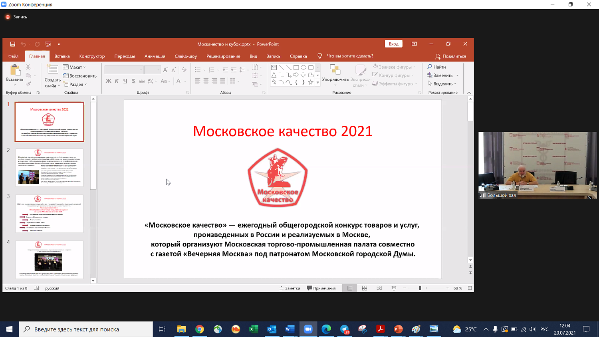This screenshot has width=599, height=337.
Task: Open Chrome from Windows taskbar
Action: pos(200,329)
